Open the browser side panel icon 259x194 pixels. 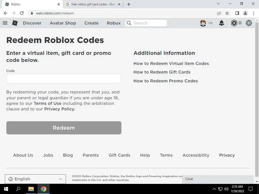click(237, 13)
